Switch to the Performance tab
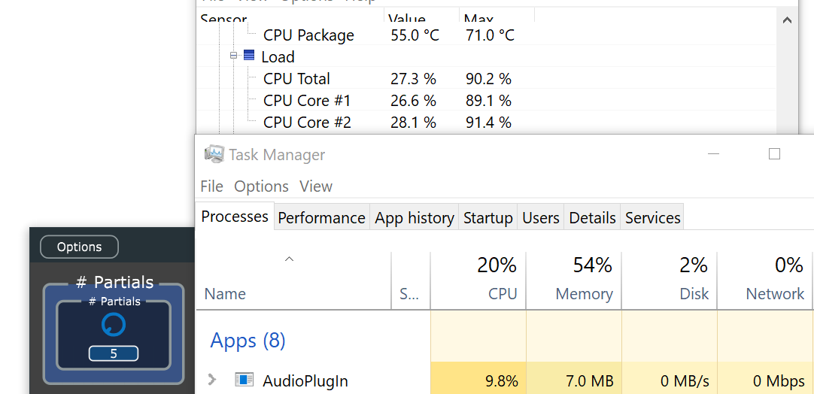Screen dimensions: 814x394 (x=321, y=218)
